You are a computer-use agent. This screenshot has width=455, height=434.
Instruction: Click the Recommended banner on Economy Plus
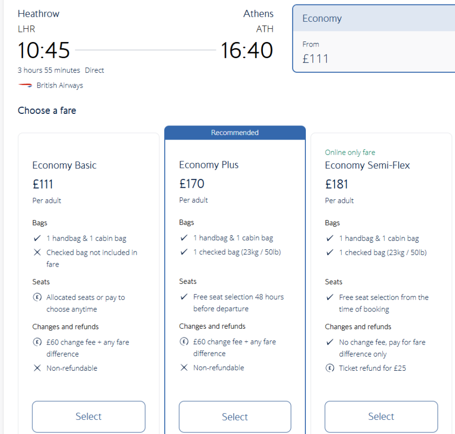pyautogui.click(x=235, y=132)
